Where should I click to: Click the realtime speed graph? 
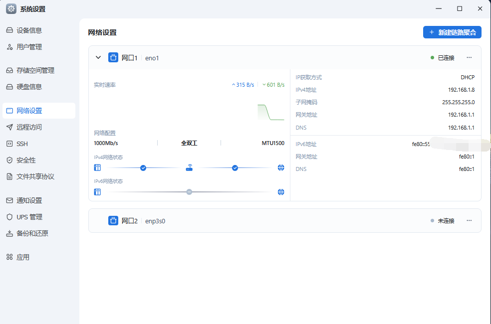(x=271, y=112)
